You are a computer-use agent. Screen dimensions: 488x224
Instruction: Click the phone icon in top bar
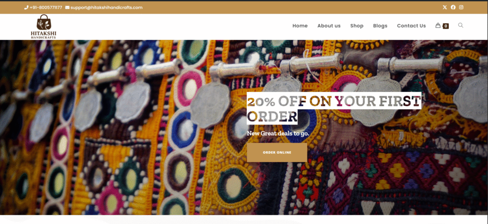(26, 8)
